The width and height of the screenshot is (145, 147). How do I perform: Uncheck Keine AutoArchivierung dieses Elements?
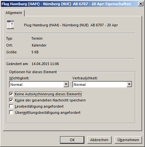tap(11, 94)
